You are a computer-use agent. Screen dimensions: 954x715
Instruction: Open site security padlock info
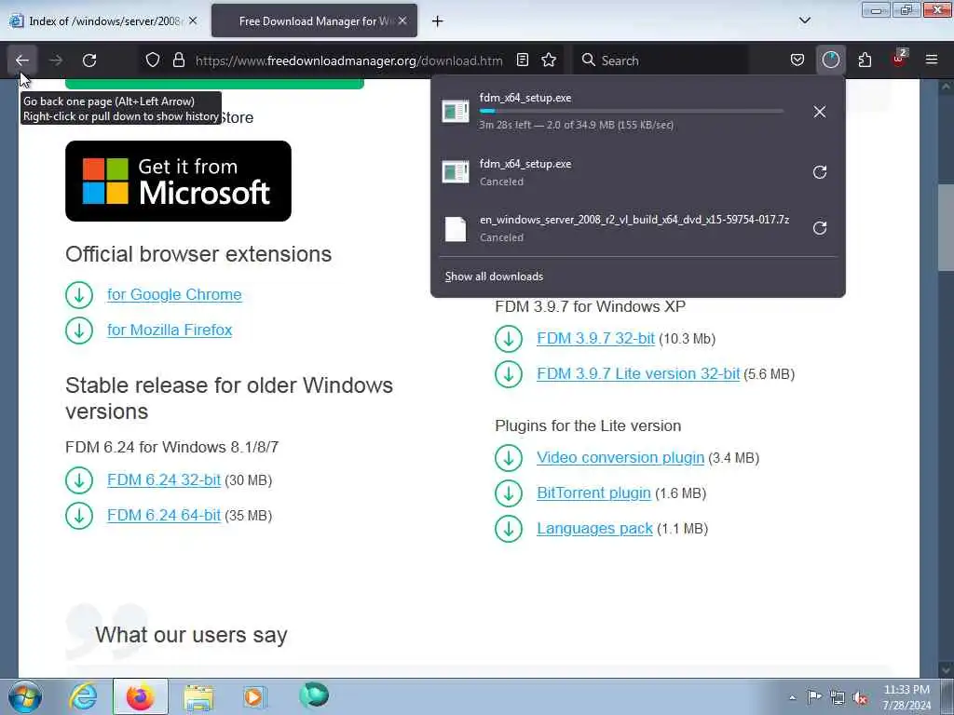(x=178, y=61)
